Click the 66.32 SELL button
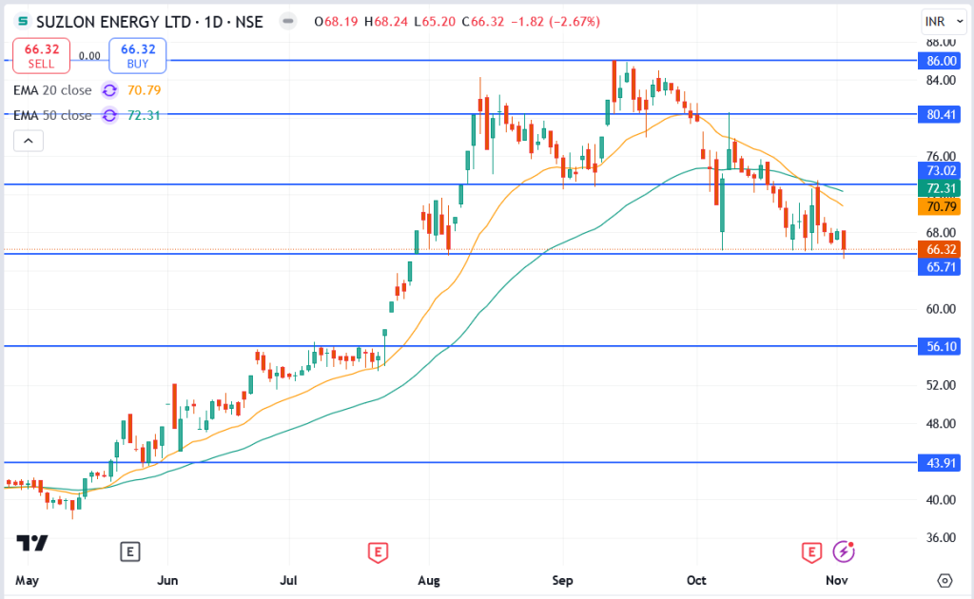The height and width of the screenshot is (599, 974). (42, 56)
